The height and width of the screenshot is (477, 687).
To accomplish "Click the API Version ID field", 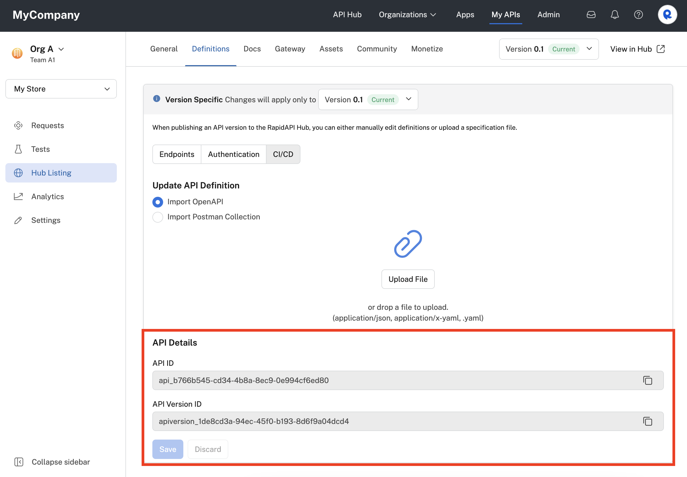I will point(408,421).
